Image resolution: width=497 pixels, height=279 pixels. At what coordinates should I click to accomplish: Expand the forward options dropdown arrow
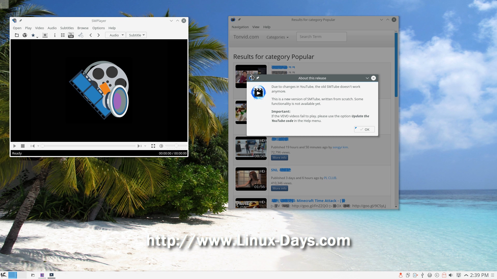pyautogui.click(x=145, y=146)
